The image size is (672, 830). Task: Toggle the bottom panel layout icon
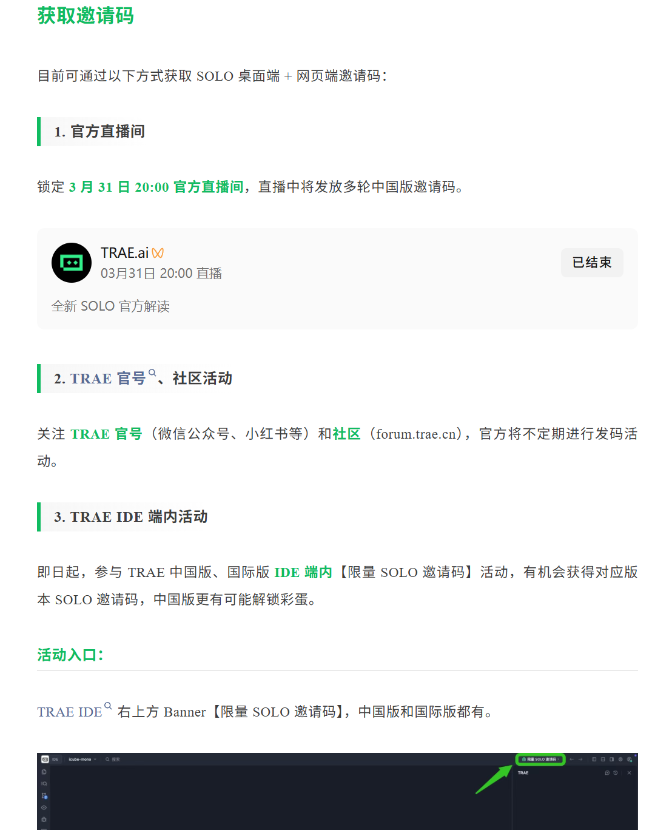[x=603, y=760]
